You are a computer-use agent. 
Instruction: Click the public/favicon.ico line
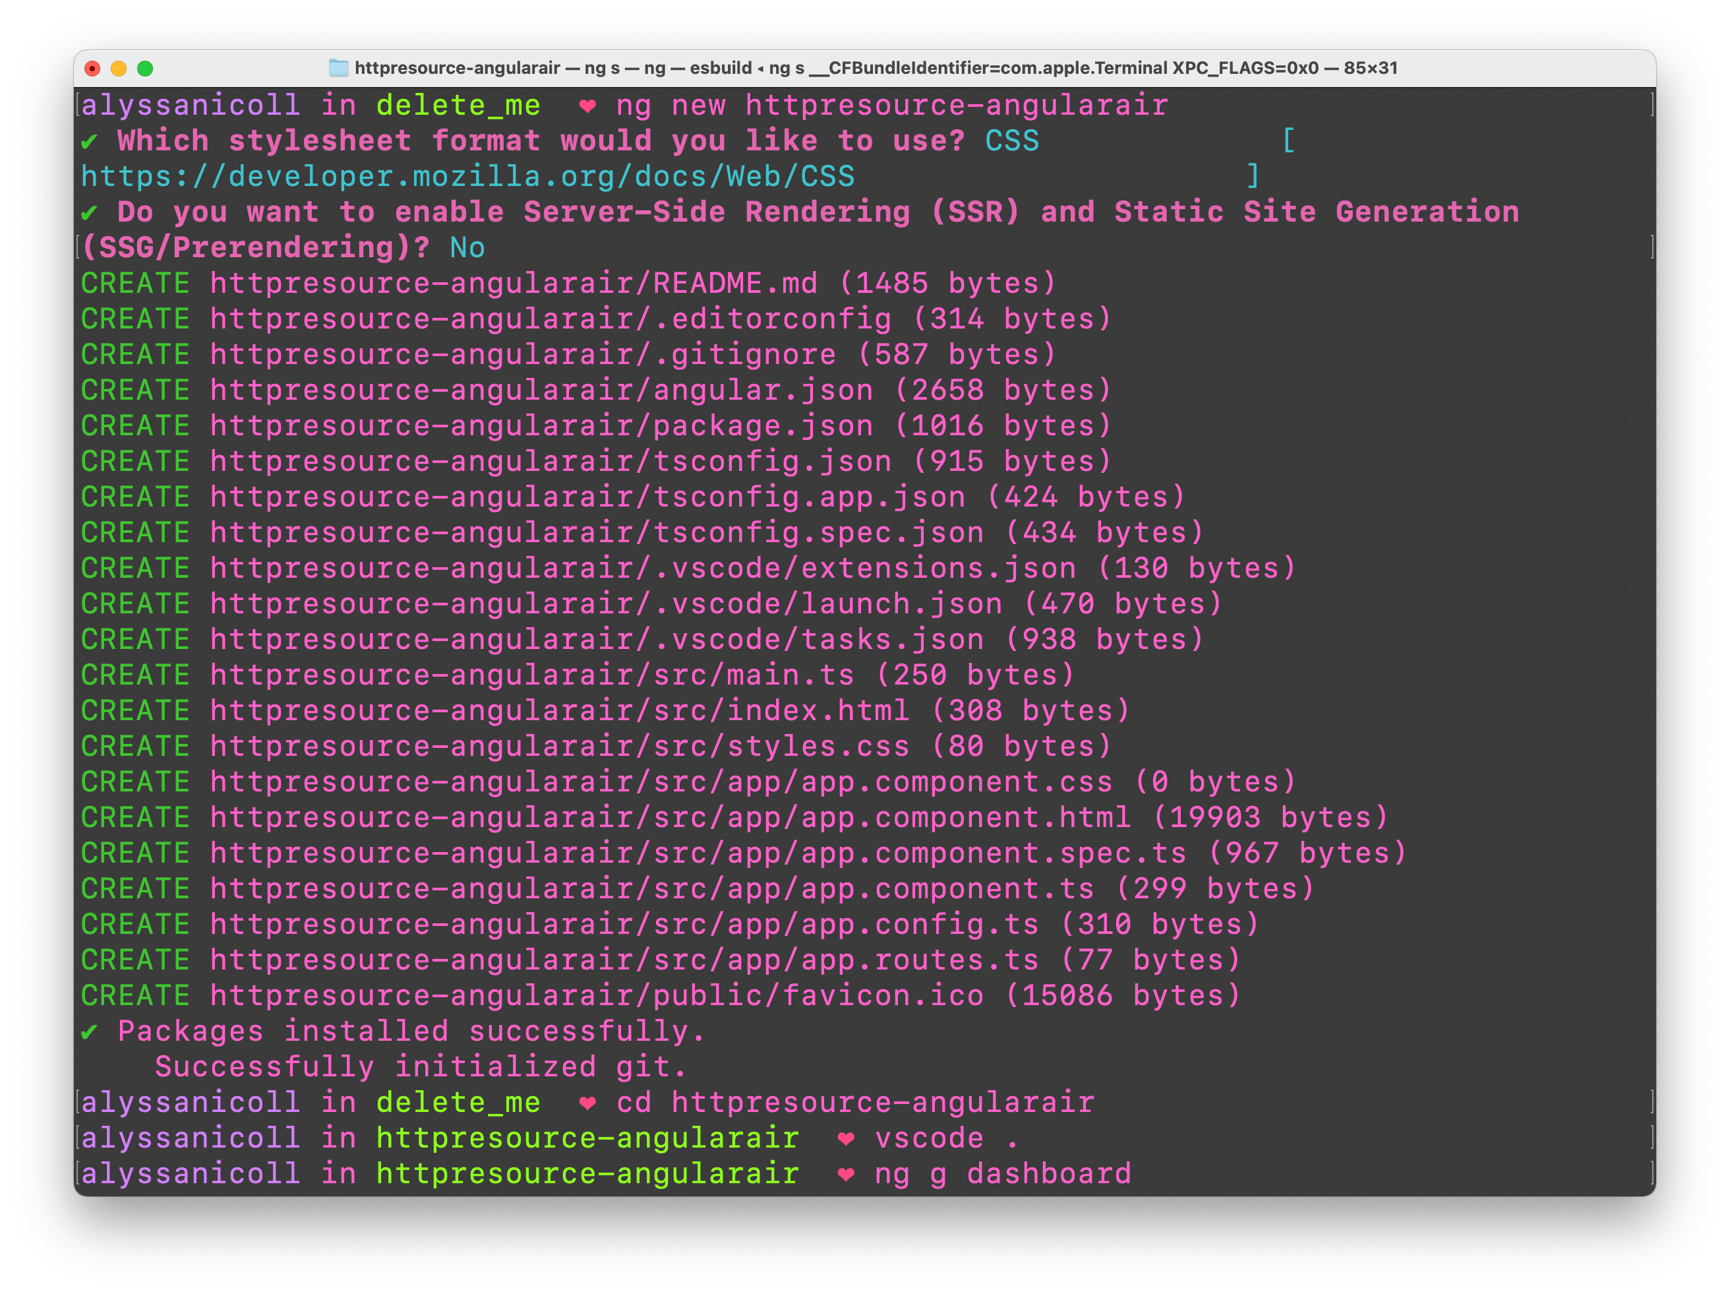coord(661,995)
